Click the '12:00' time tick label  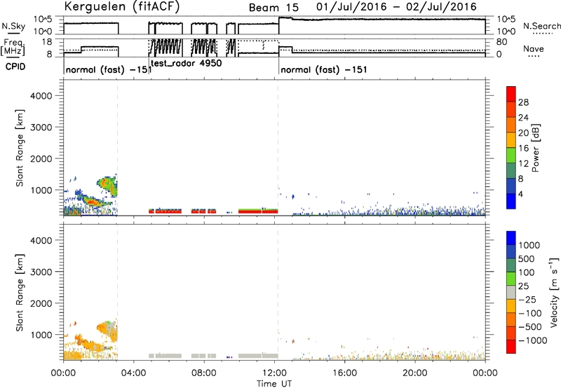274,373
